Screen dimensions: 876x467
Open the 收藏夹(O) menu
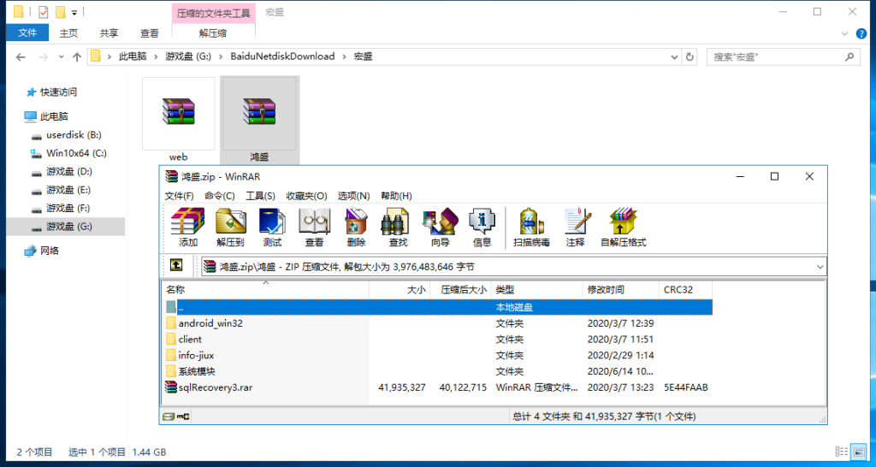[x=307, y=196]
